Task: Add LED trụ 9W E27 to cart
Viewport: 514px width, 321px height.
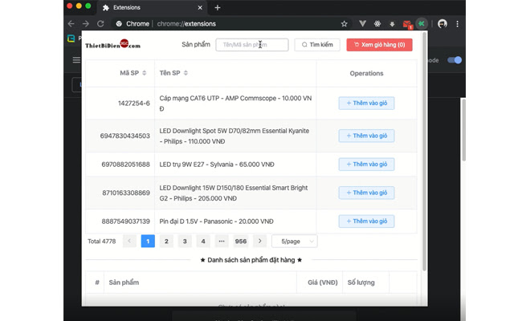Action: [366, 164]
